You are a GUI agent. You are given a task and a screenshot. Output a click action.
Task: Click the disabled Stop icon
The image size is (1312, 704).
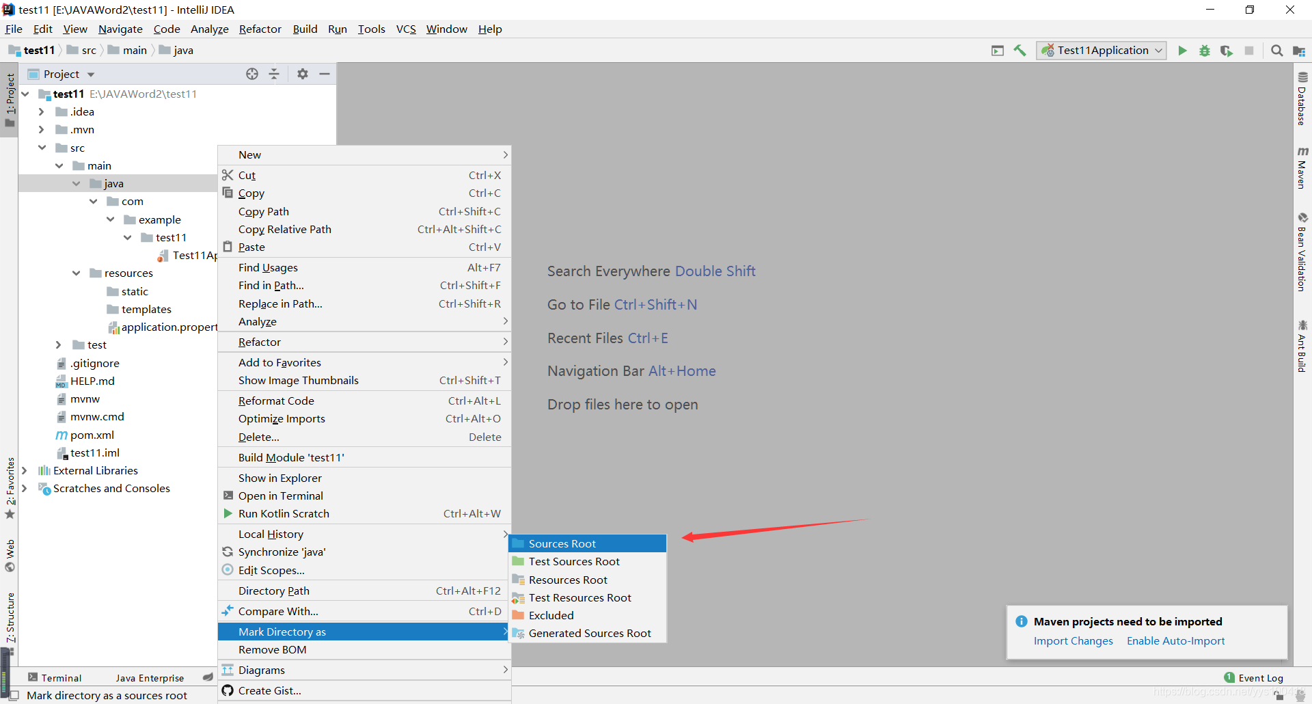[x=1249, y=51]
